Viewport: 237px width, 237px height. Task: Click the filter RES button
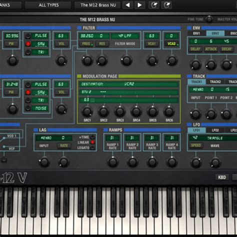click(102, 43)
